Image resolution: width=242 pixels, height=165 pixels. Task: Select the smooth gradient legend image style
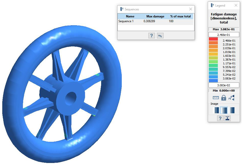[231, 110]
